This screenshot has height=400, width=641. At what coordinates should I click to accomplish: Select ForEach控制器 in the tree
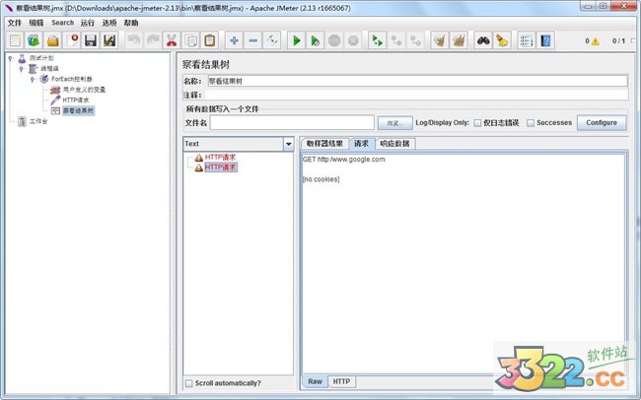point(72,79)
